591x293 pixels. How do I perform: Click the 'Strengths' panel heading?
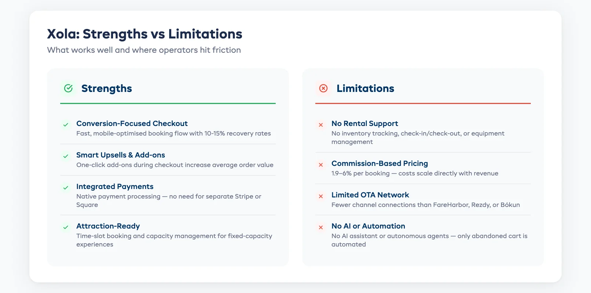tap(106, 88)
